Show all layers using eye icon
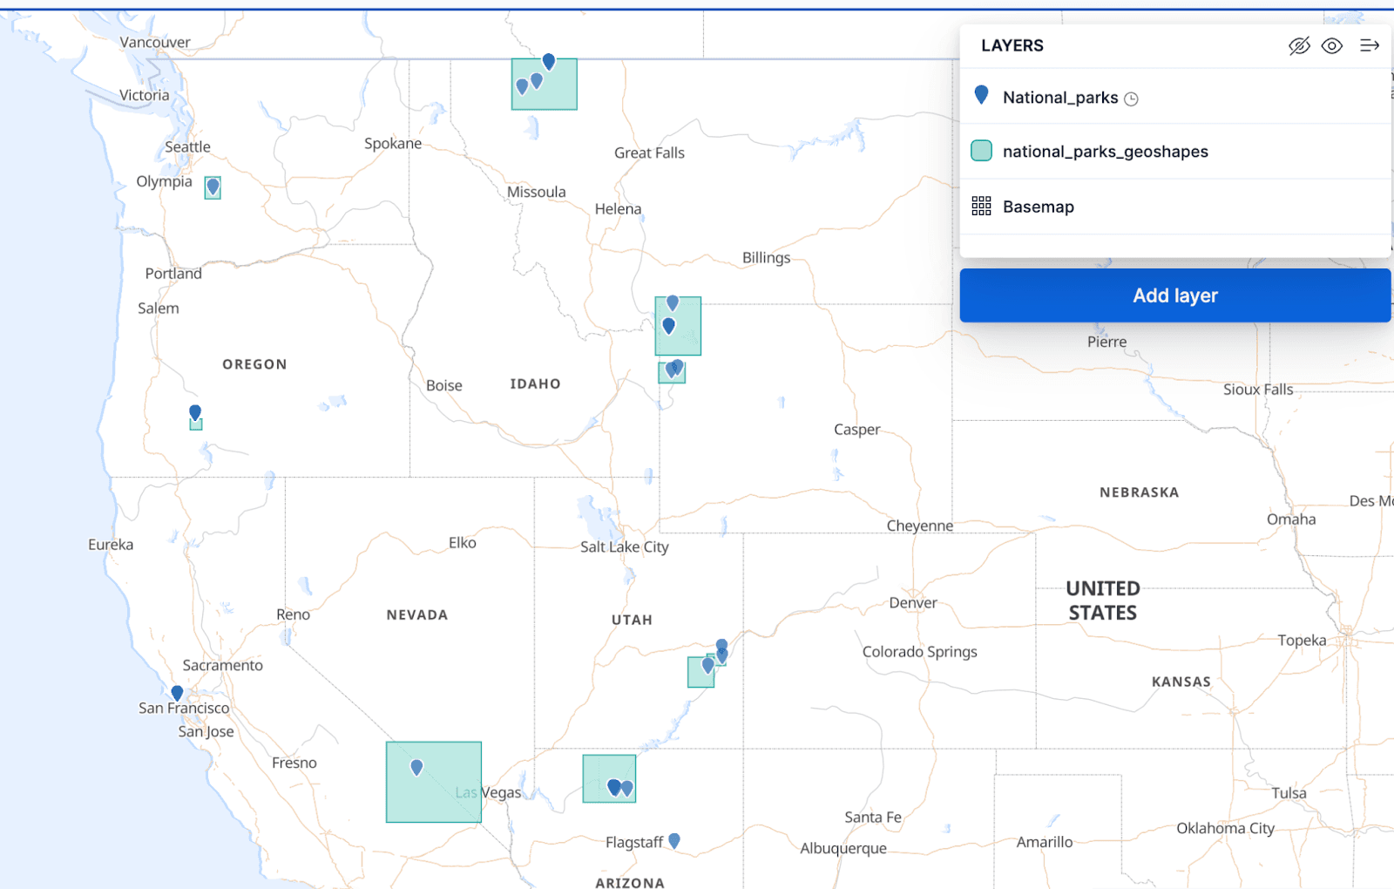 (x=1331, y=46)
